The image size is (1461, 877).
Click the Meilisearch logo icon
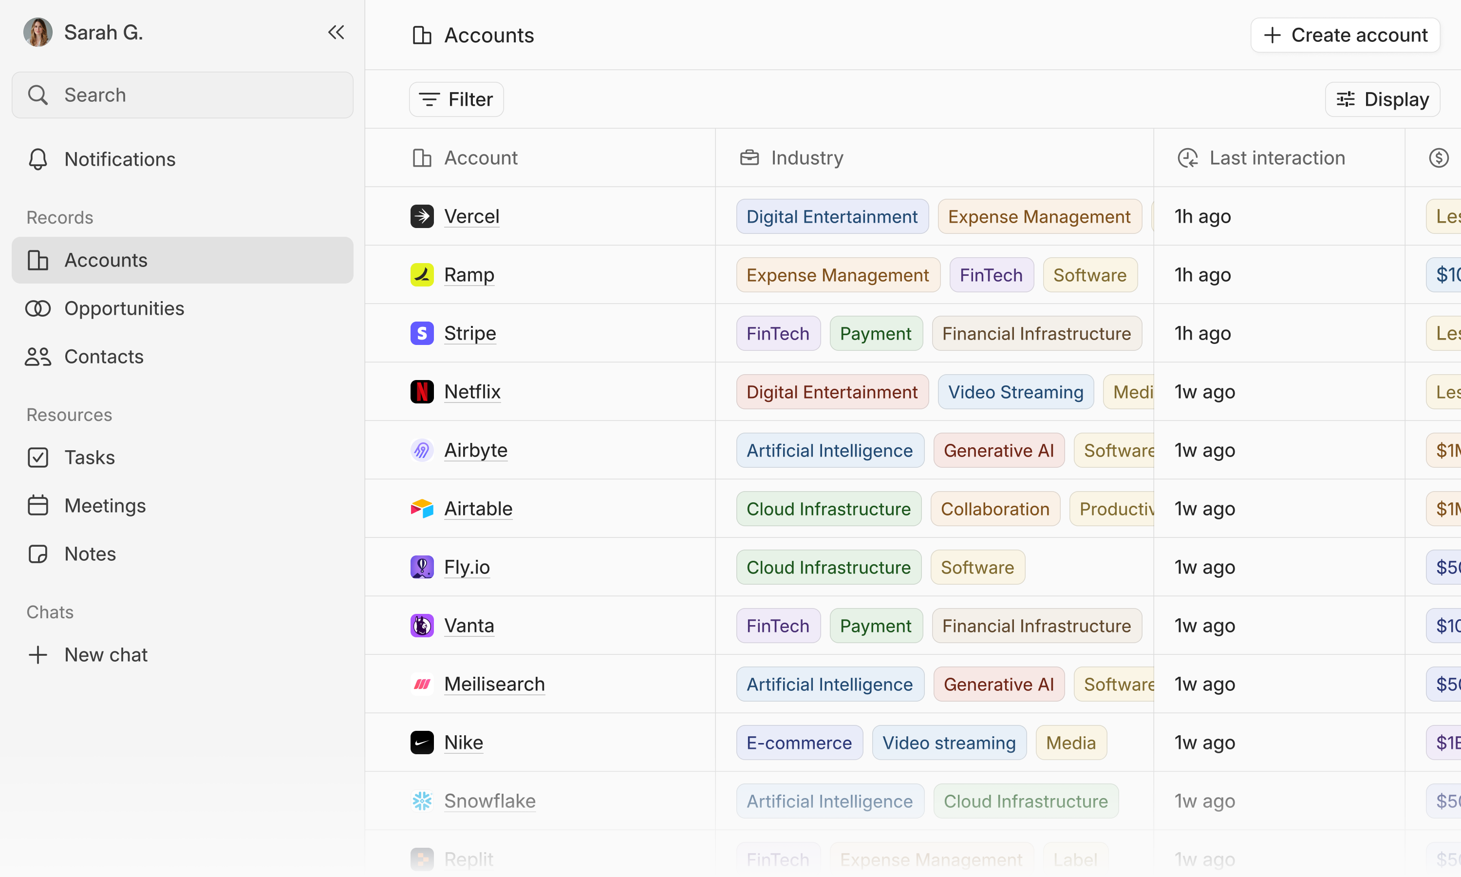[x=422, y=685]
